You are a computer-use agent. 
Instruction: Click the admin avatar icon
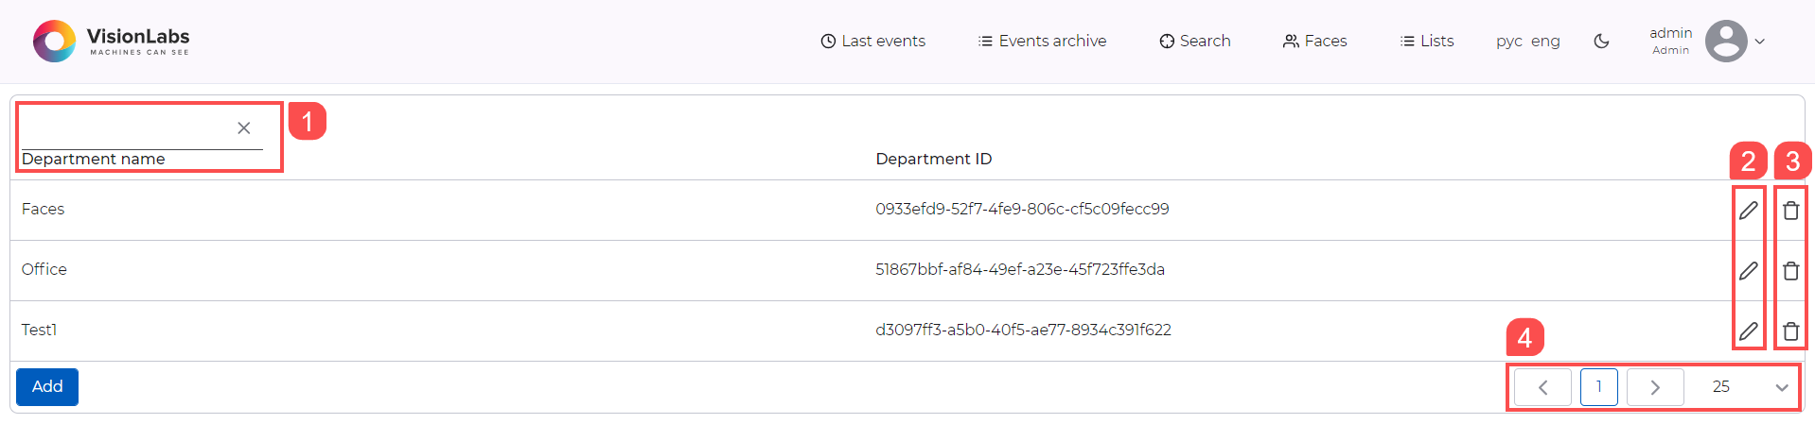[1725, 42]
